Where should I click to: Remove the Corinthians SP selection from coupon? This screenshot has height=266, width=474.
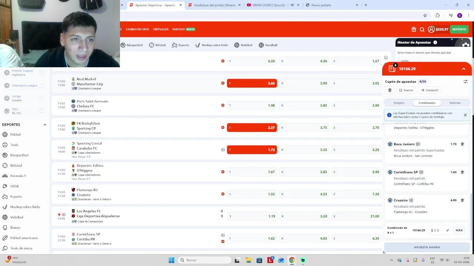[462, 172]
